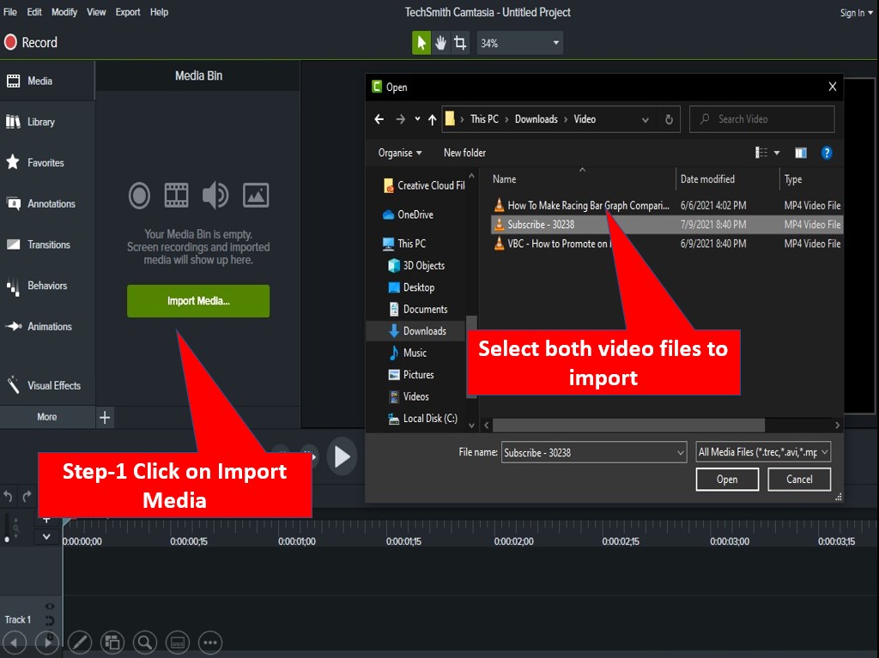Open the Favorites tab
The width and height of the screenshot is (879, 658).
tap(47, 162)
